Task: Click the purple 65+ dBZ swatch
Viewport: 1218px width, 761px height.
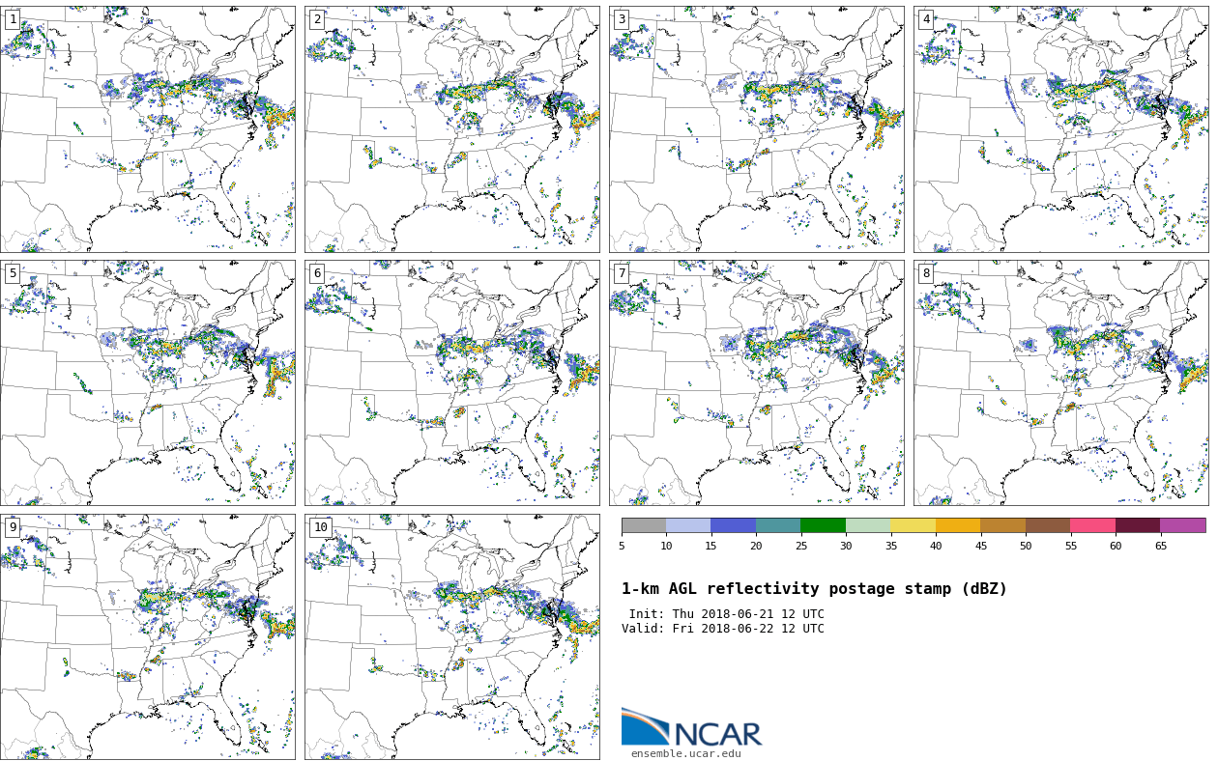Action: [x=1182, y=525]
